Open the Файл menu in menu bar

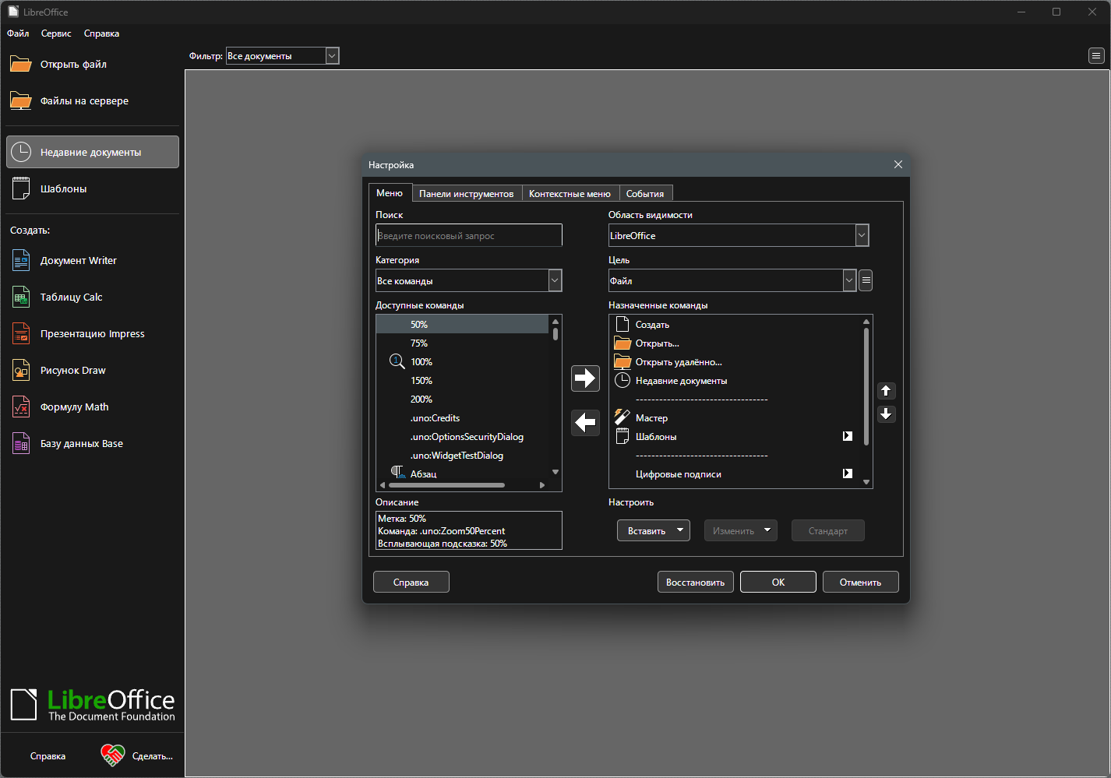tap(18, 33)
